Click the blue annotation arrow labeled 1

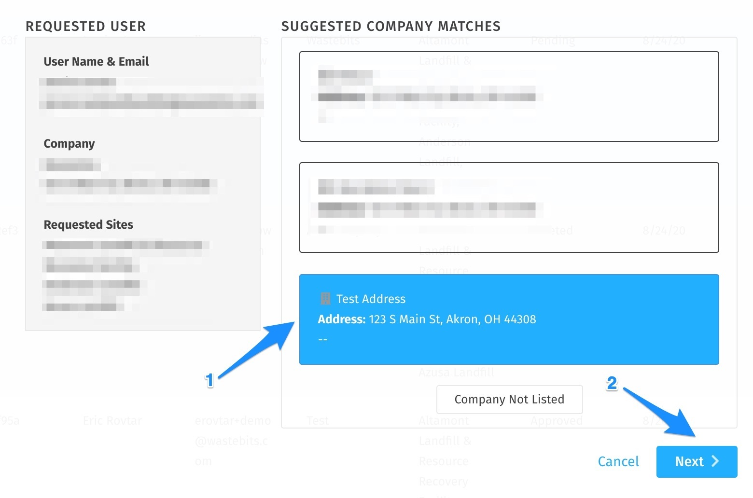click(256, 349)
